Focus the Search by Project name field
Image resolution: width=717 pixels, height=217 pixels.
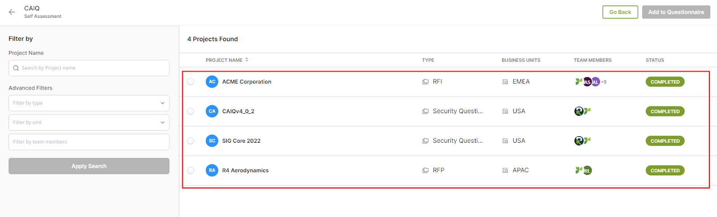tap(89, 68)
